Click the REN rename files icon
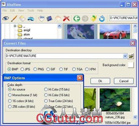The image size is (139, 126). (x=41, y=18)
